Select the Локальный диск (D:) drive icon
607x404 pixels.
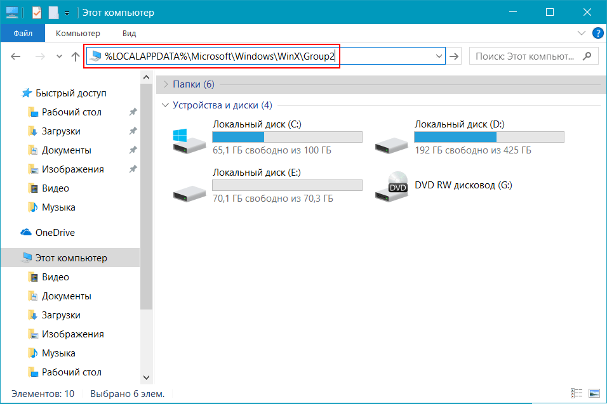click(391, 145)
